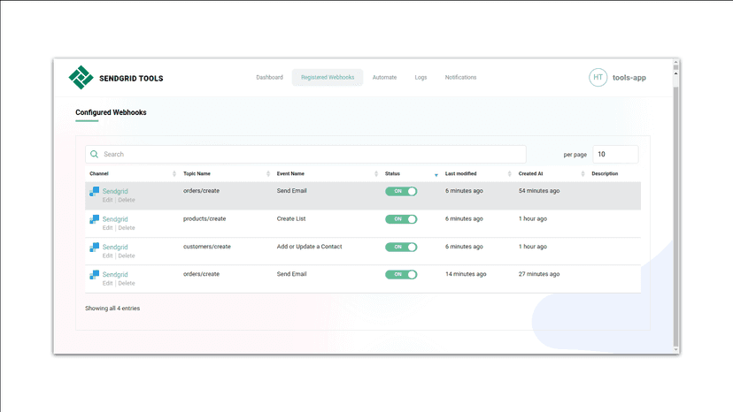The width and height of the screenshot is (733, 412).
Task: Delete the webhook created 54 minutes ago
Action: coord(127,200)
